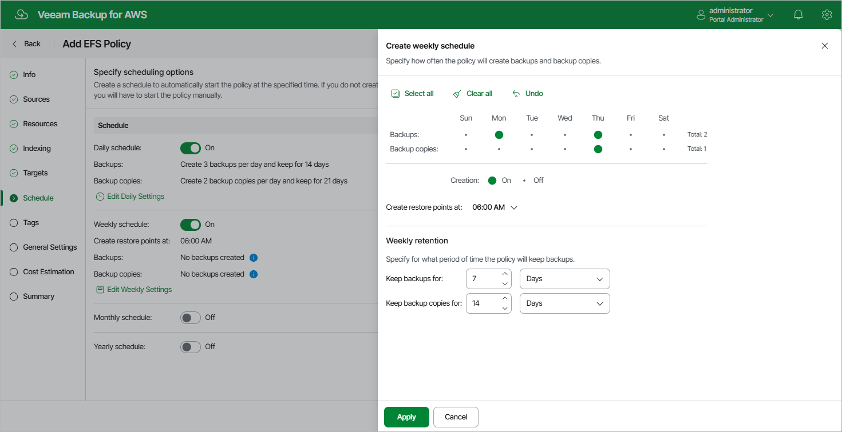Deselect Thursday in the Backups row

598,135
